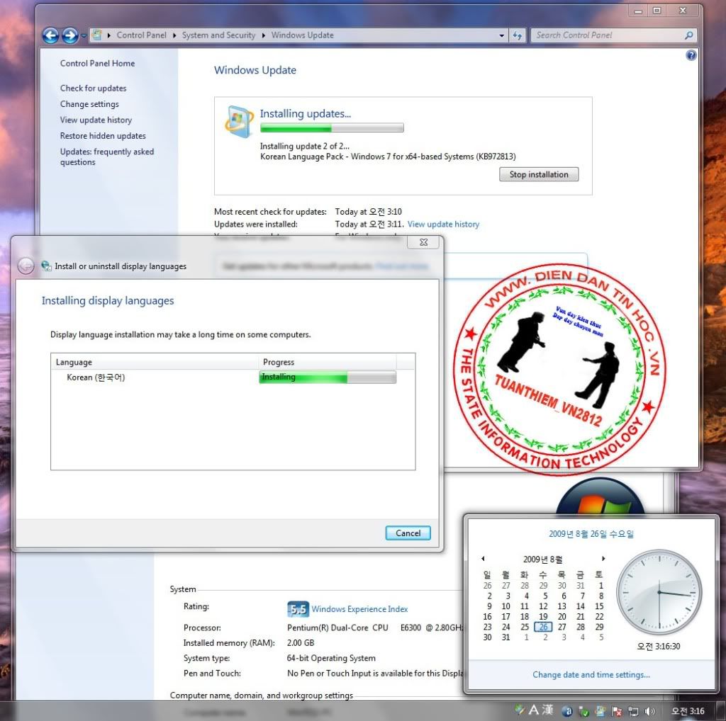Click the Installing updates progress bar
Viewport: 726px width, 721px height.
[x=332, y=127]
